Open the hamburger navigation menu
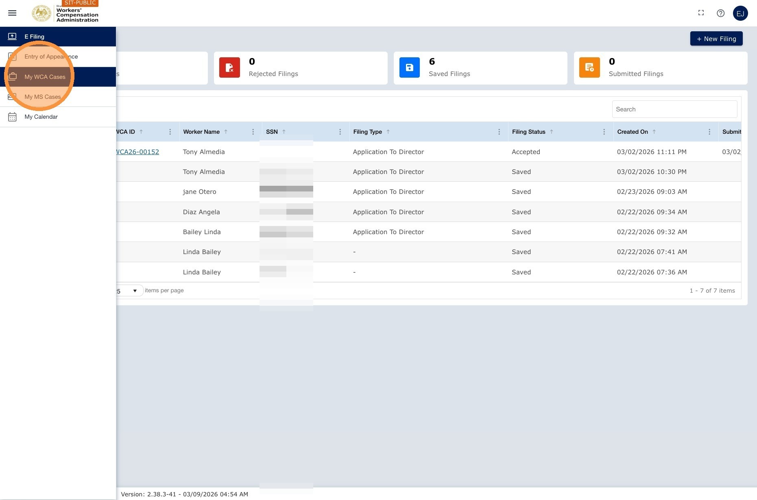 (x=12, y=13)
